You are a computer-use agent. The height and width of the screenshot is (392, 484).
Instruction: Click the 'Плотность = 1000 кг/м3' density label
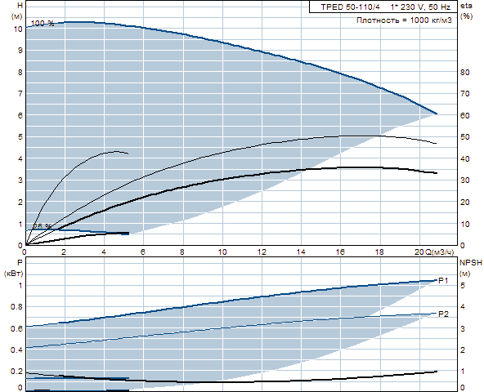pyautogui.click(x=404, y=20)
